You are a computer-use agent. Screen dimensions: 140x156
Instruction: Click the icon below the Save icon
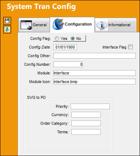point(7,29)
